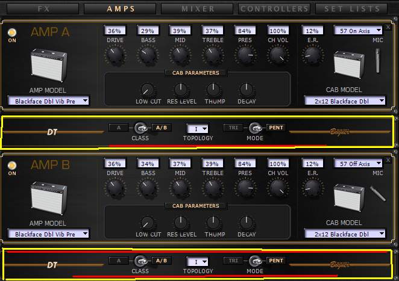Image resolution: width=399 pixels, height=281 pixels.
Task: Click the Amp A DRIVE knob
Action: tap(115, 55)
